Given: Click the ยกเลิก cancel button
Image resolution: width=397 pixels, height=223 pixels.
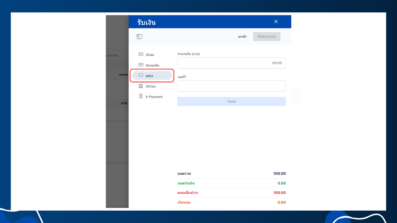Looking at the screenshot, I should 242,37.
